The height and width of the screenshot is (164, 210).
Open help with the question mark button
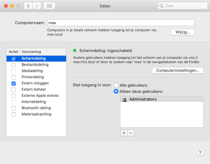pyautogui.click(x=200, y=153)
